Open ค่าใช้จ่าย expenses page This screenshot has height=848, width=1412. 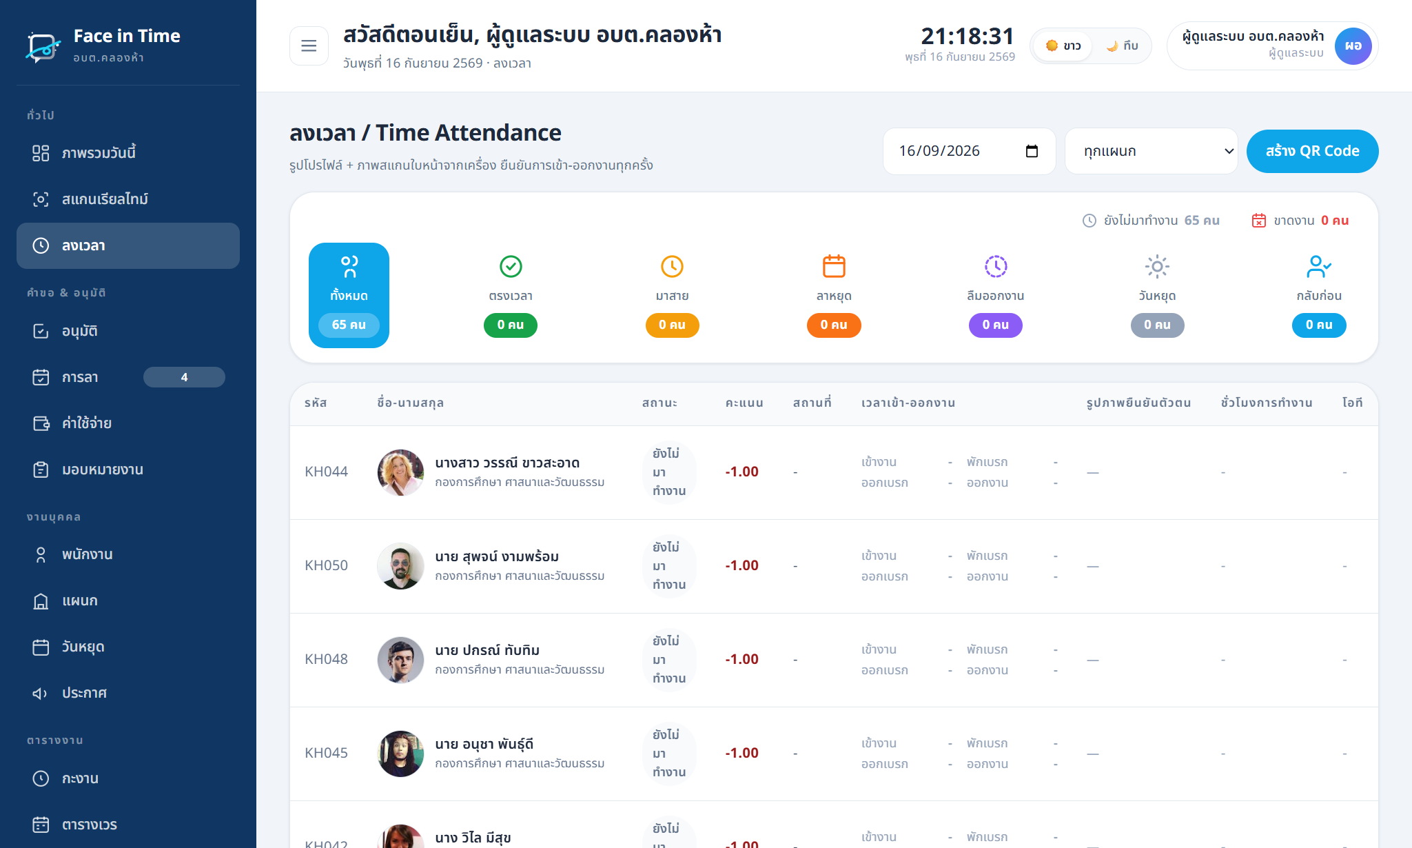[128, 423]
